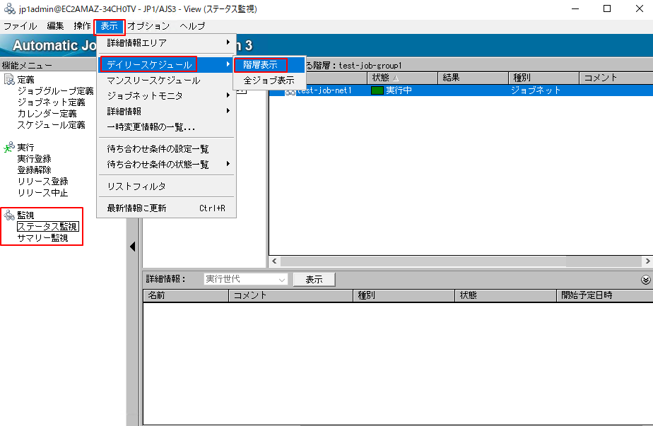The width and height of the screenshot is (653, 426).
Task: Click the 実行 running-figure icon
Action: pyautogui.click(x=8, y=147)
